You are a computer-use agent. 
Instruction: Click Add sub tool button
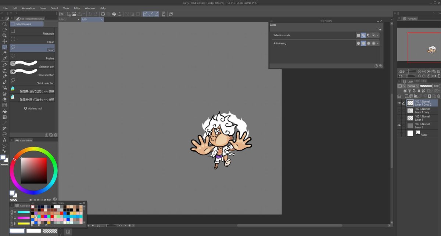pyautogui.click(x=33, y=109)
